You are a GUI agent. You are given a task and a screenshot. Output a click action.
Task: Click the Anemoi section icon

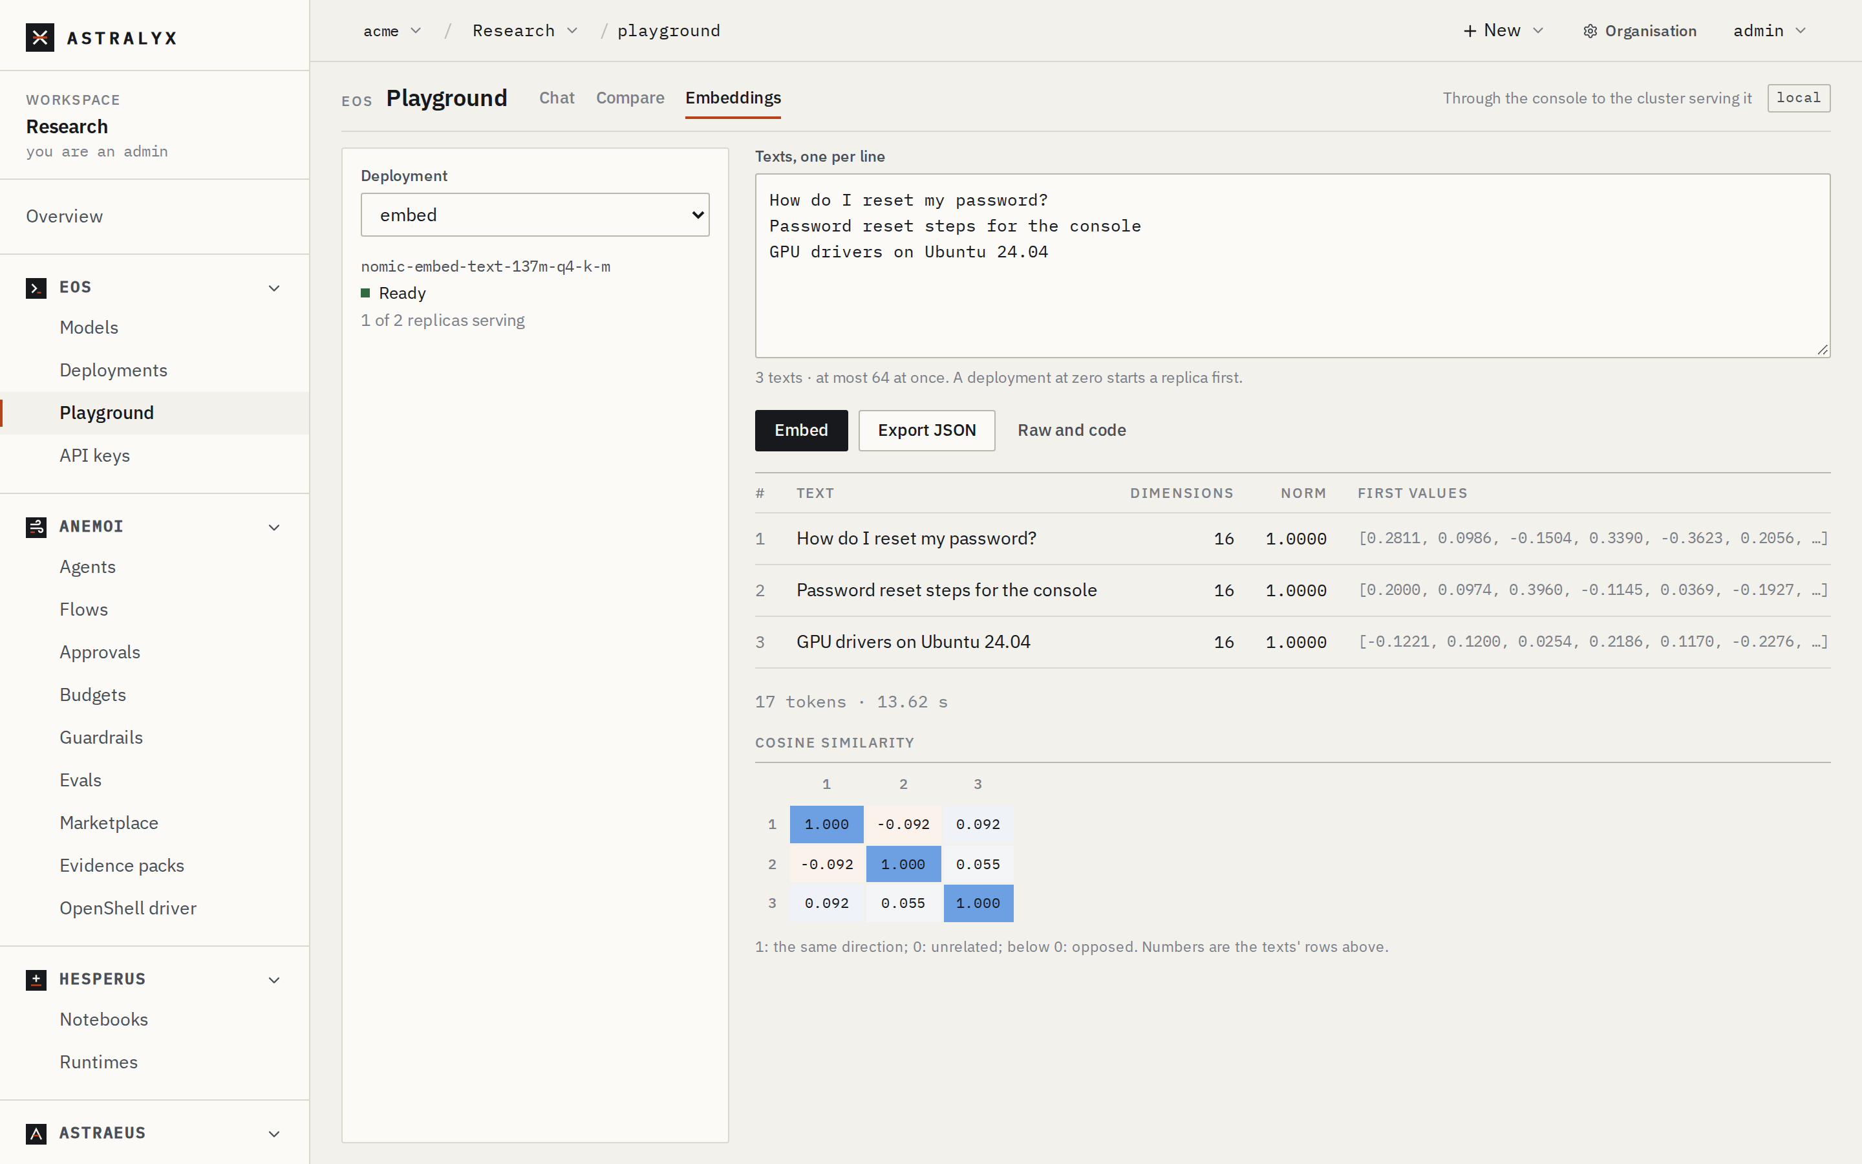(36, 527)
